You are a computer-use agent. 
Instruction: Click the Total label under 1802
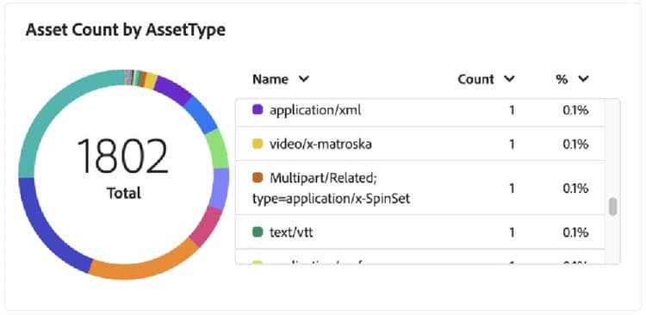123,193
